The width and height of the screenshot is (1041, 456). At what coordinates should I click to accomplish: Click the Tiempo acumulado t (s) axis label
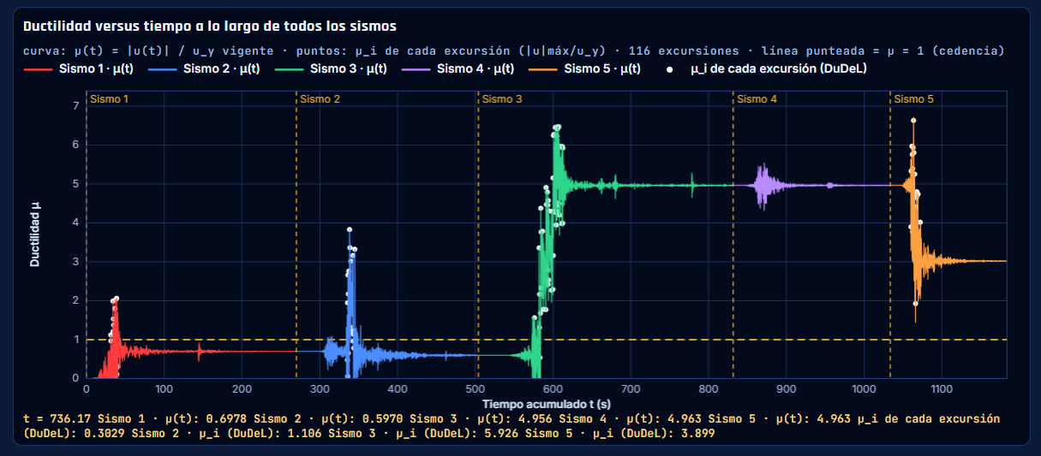click(x=546, y=403)
